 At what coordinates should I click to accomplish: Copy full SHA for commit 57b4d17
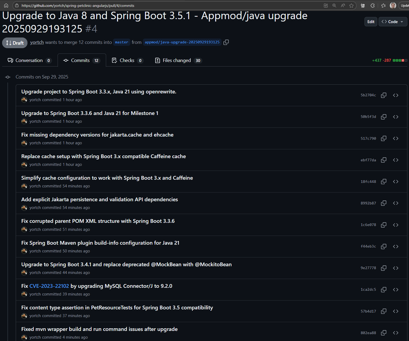pos(384,311)
